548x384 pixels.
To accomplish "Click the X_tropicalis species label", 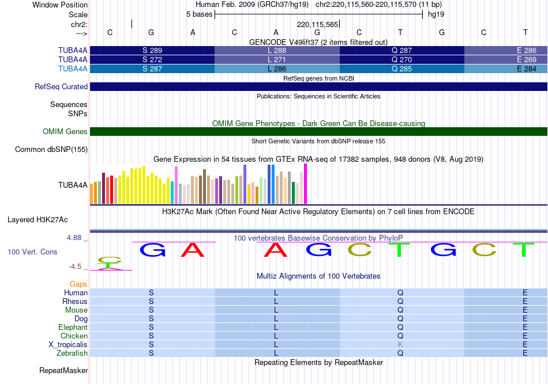I will coord(68,345).
